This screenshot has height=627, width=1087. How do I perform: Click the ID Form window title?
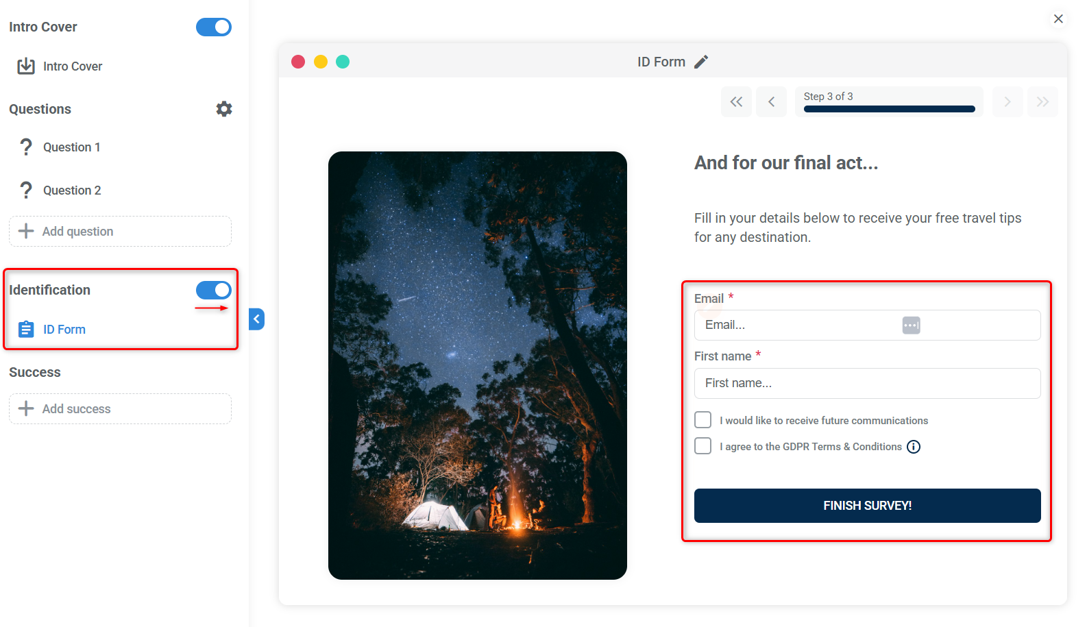661,62
